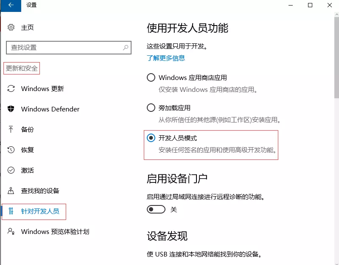This screenshot has width=339, height=265.
Task: Click the back arrow in title bar
Action: tap(11, 5)
